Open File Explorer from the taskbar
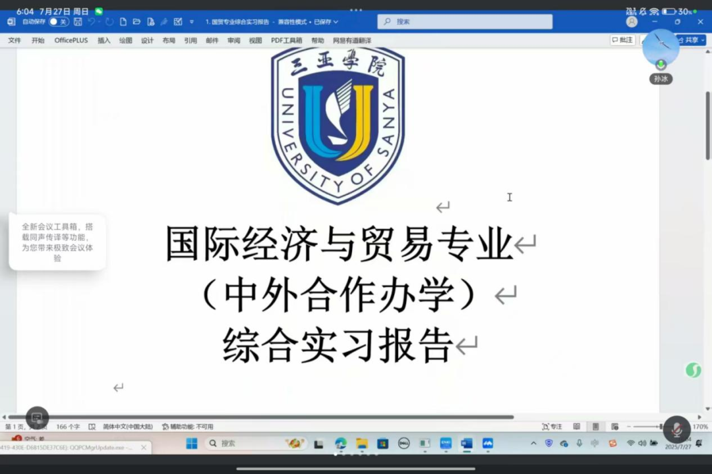Viewport: 712px width, 474px height. tap(362, 443)
